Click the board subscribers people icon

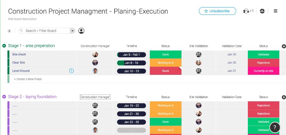click(247, 11)
